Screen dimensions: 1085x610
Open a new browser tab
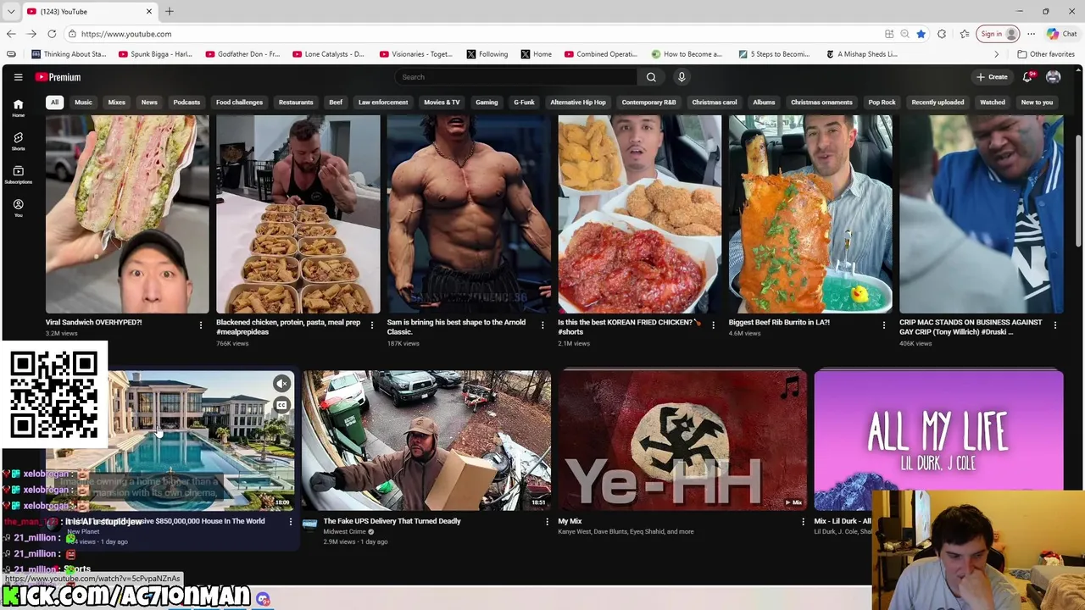point(169,11)
